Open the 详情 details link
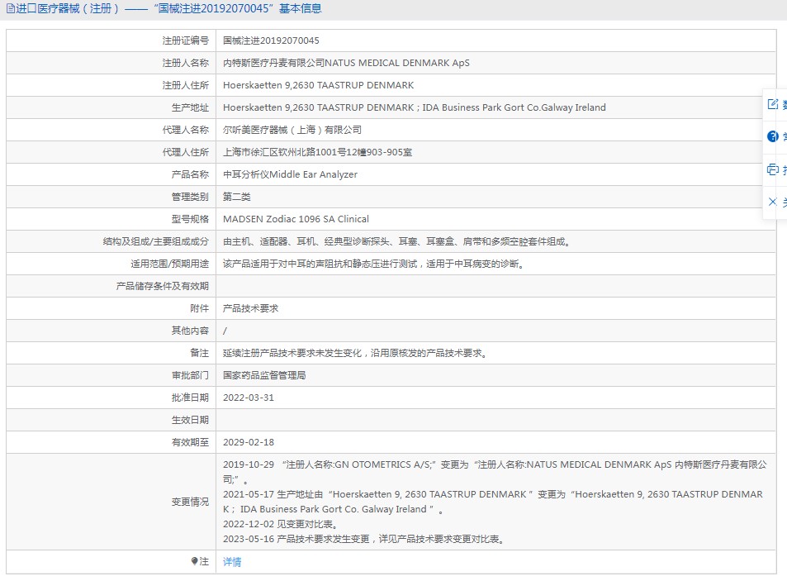Screen dimensions: 787x581 click(x=232, y=561)
